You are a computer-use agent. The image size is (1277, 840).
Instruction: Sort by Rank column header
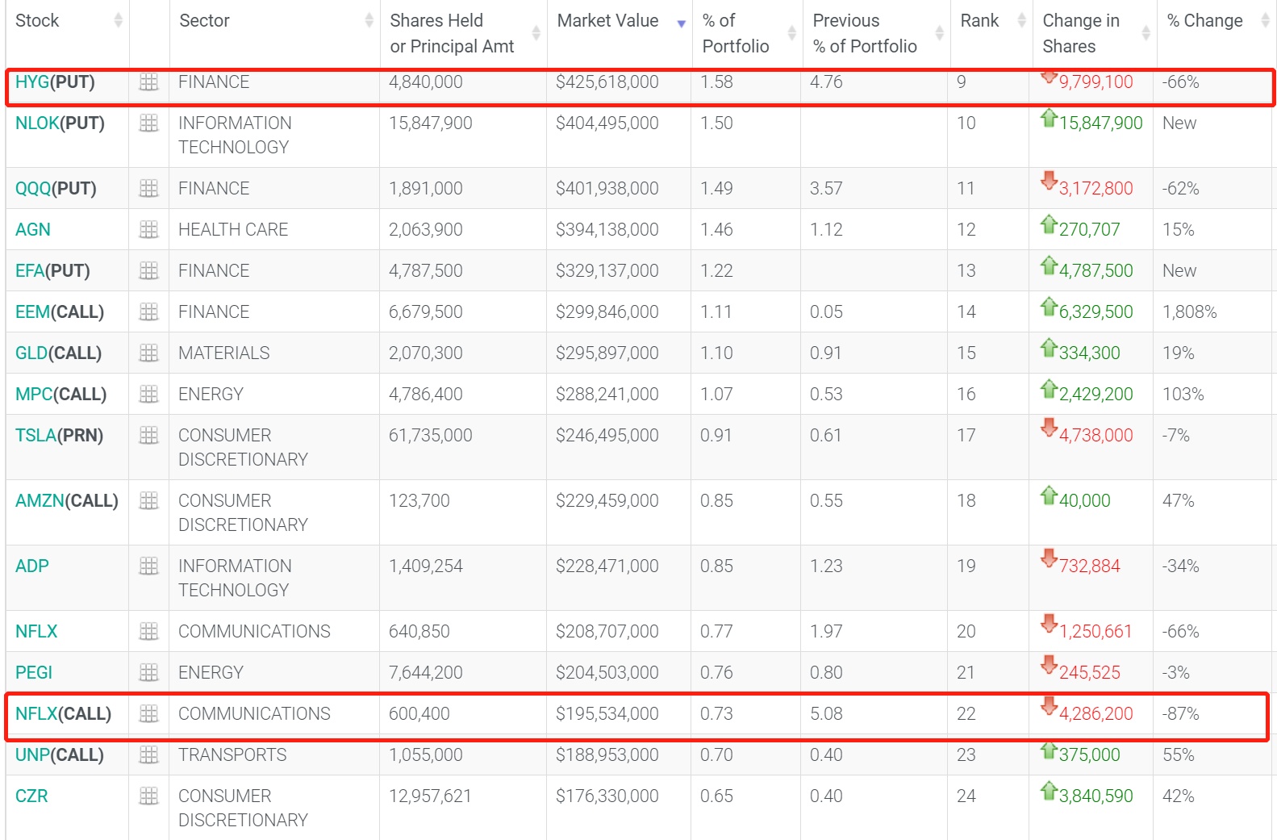pyautogui.click(x=979, y=21)
